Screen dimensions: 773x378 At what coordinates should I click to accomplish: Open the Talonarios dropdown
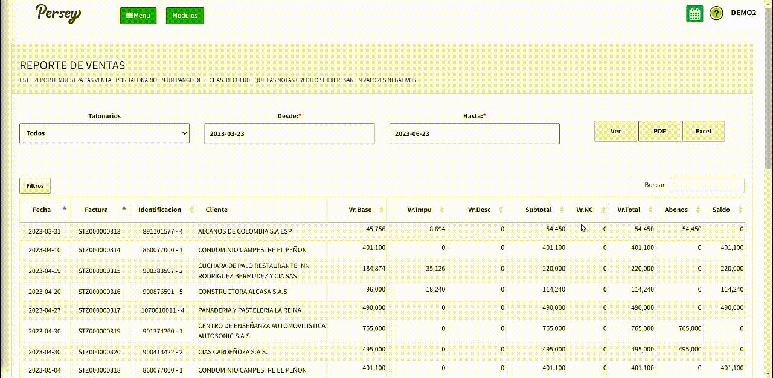[104, 133]
